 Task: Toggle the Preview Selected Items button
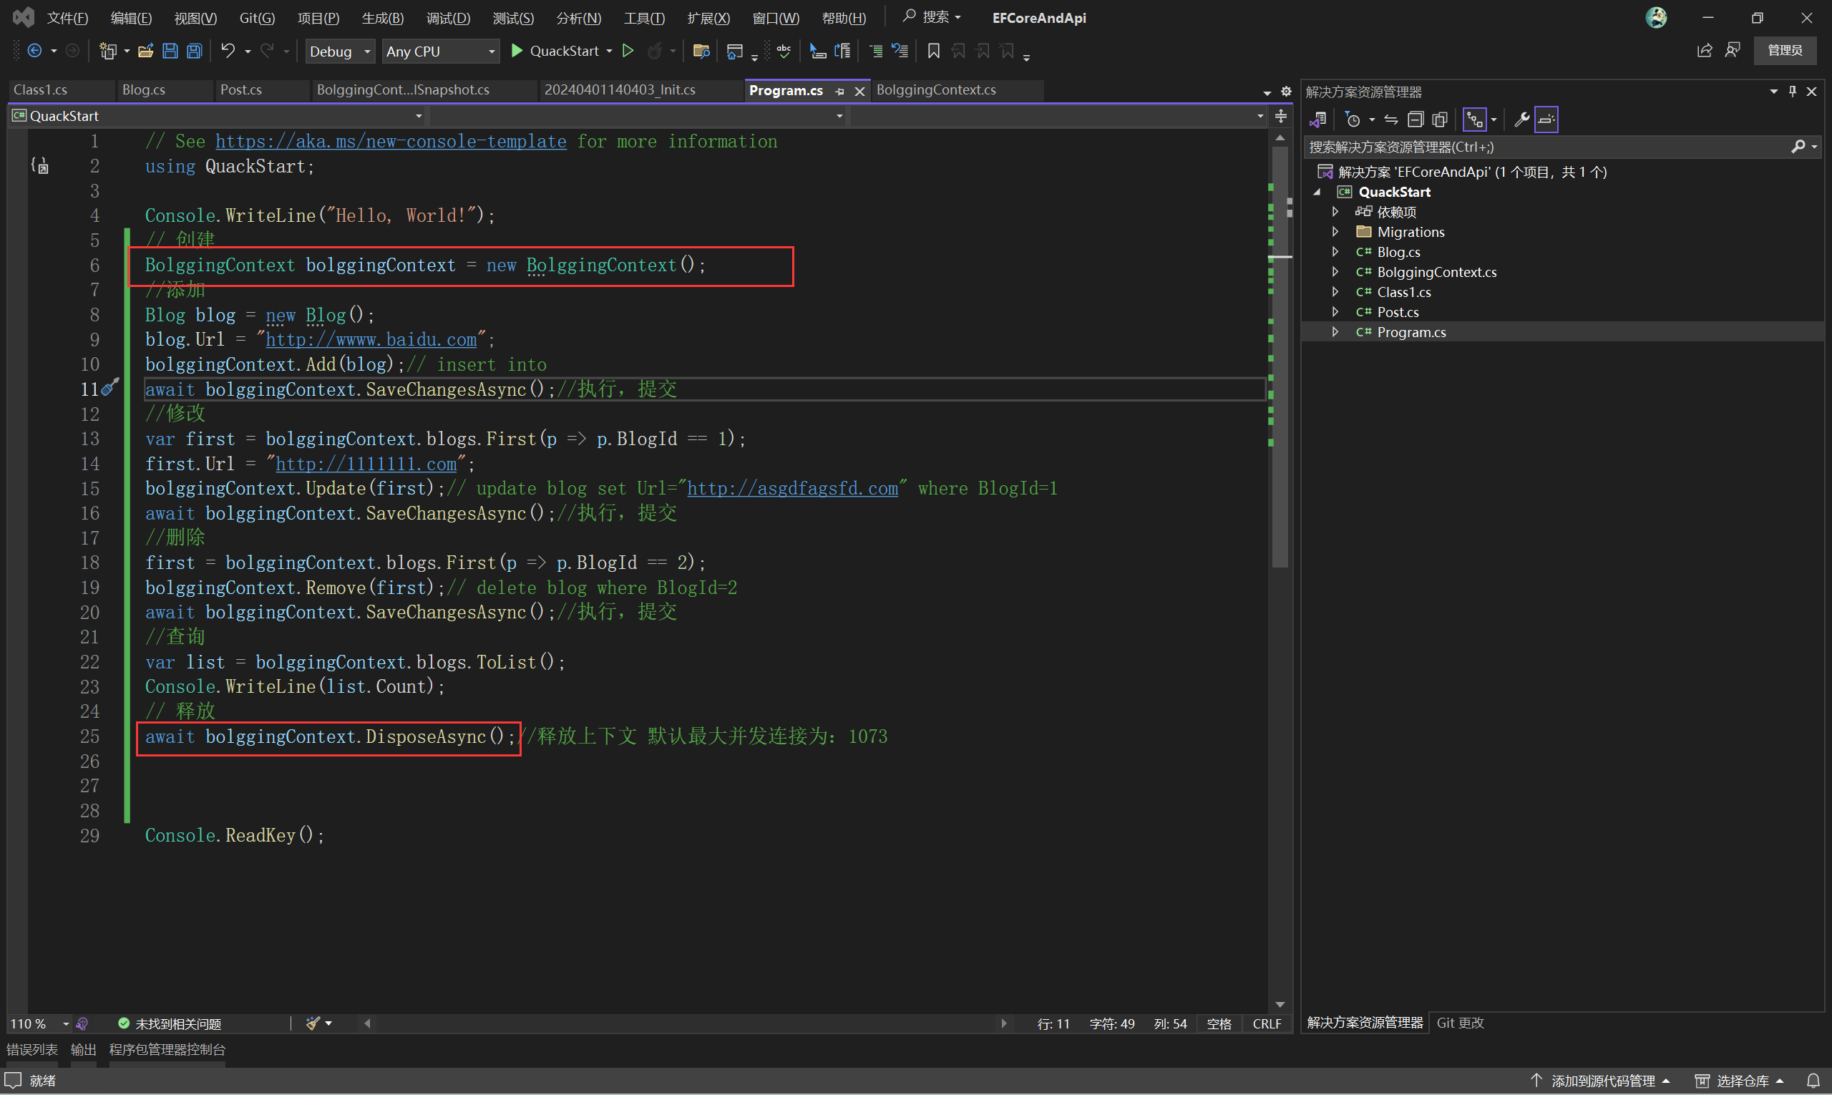tap(1546, 120)
